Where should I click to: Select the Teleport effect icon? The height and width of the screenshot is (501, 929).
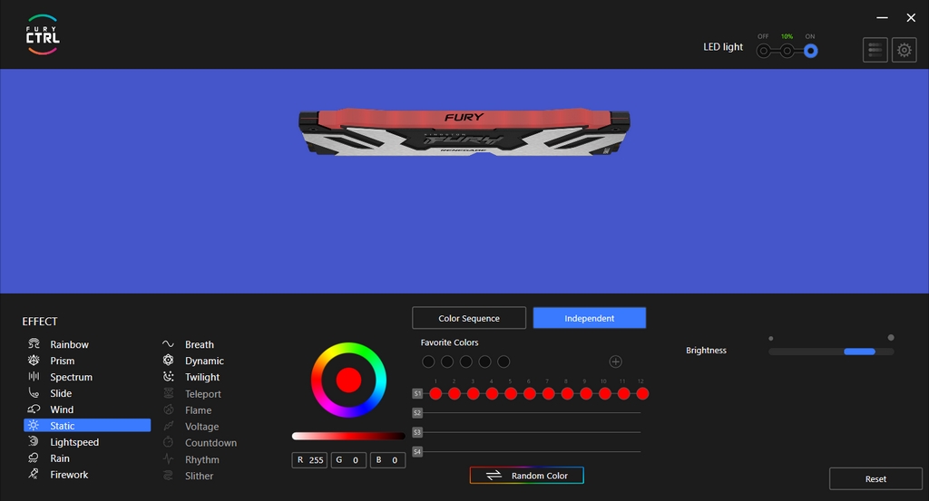168,393
